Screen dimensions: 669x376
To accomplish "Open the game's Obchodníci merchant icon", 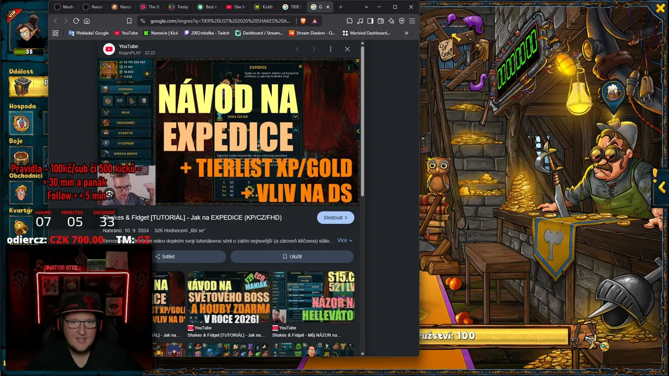I will click(21, 193).
